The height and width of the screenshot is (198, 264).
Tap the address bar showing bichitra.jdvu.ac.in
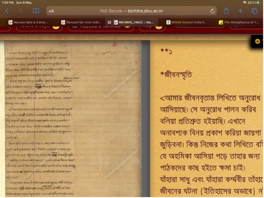tap(131, 11)
